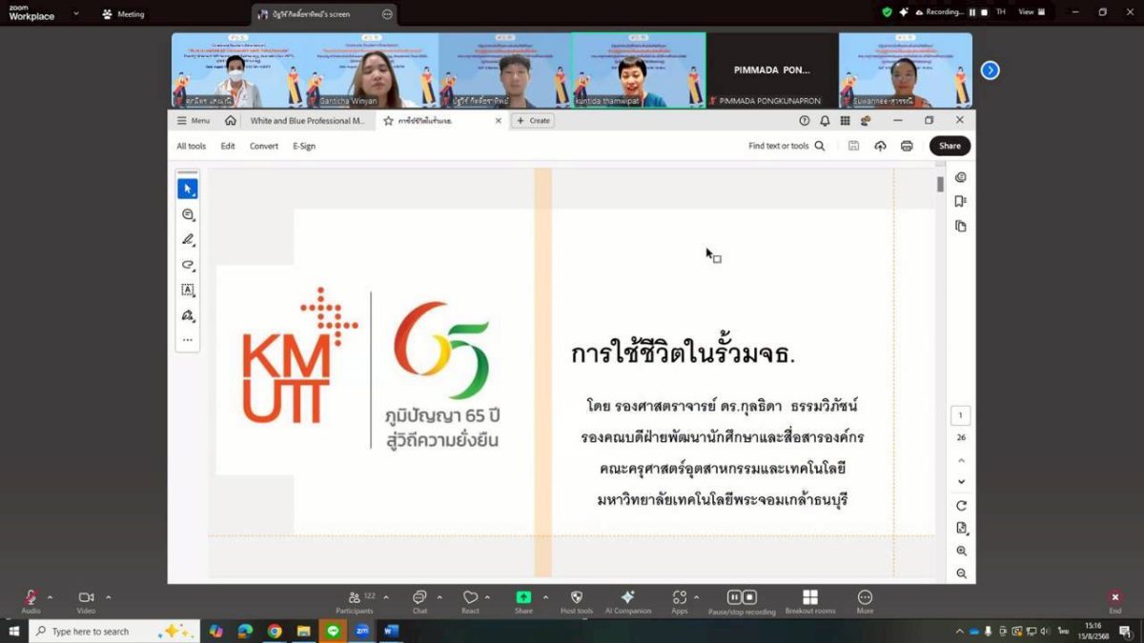Click the red End meeting button

tap(1114, 598)
